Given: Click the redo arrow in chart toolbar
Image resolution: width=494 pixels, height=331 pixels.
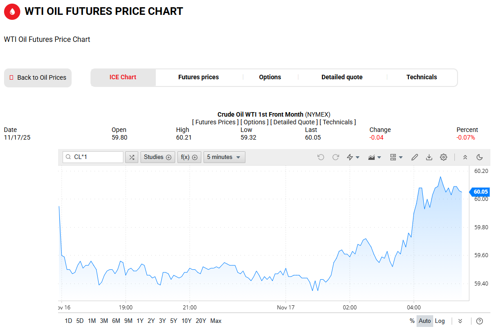Looking at the screenshot, I should (x=335, y=157).
